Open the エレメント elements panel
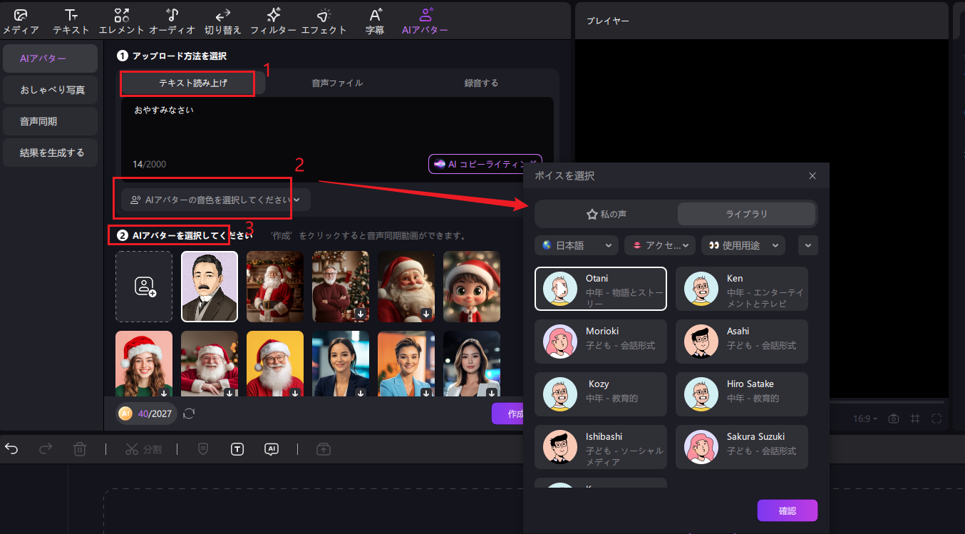 122,21
